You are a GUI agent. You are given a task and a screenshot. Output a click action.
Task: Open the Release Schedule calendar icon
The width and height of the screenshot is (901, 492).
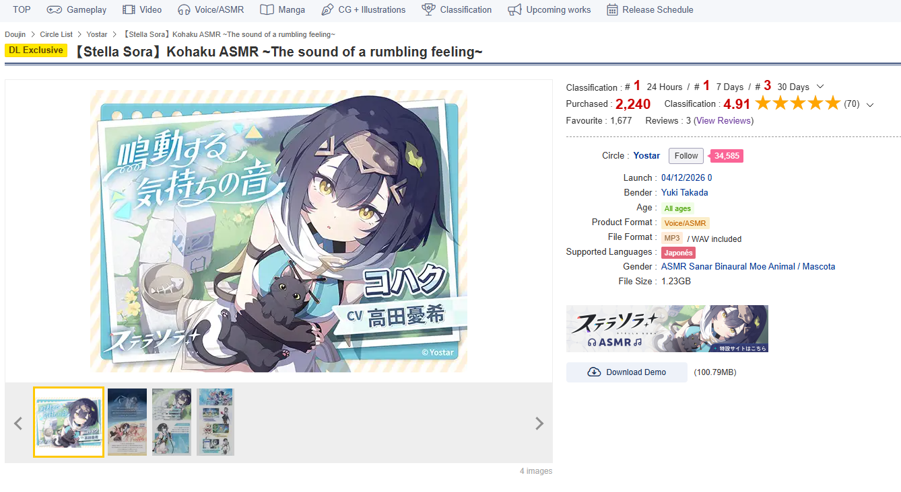pos(612,9)
